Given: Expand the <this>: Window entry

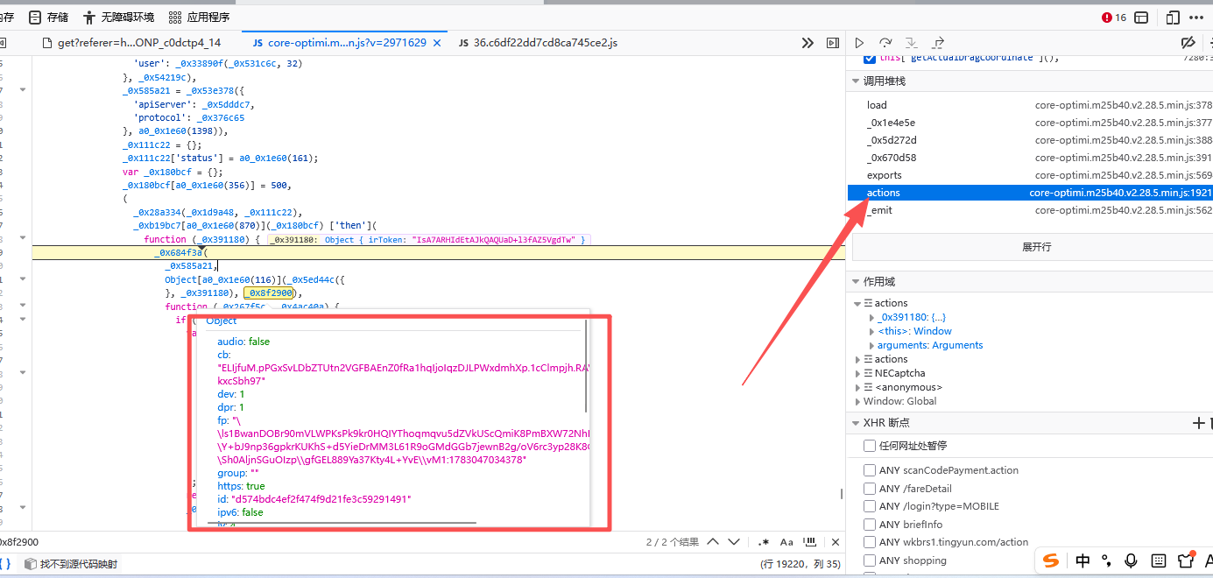Looking at the screenshot, I should 871,331.
